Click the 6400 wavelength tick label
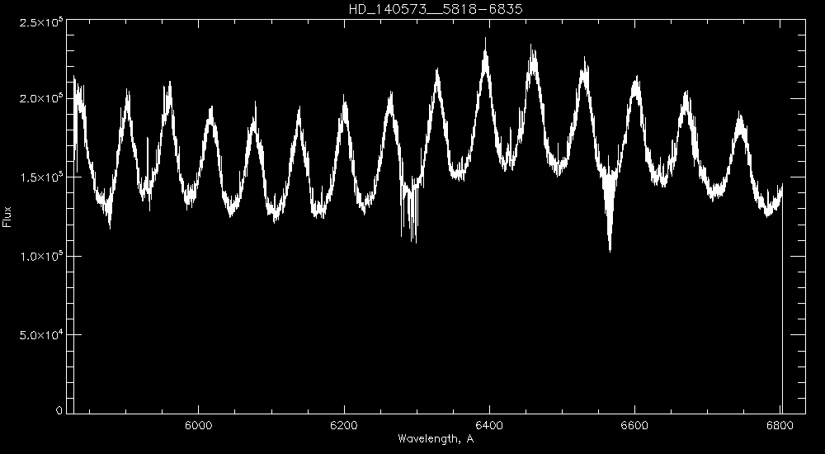The height and width of the screenshot is (454, 825). [489, 426]
